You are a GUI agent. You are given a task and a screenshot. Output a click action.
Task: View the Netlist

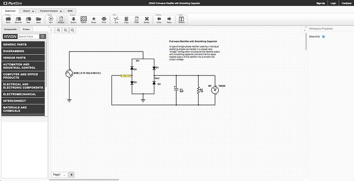83,20
